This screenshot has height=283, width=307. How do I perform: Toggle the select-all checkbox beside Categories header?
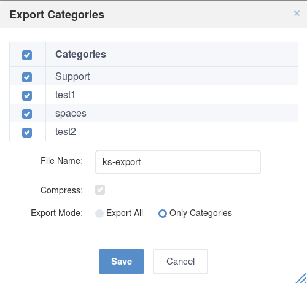pyautogui.click(x=27, y=55)
